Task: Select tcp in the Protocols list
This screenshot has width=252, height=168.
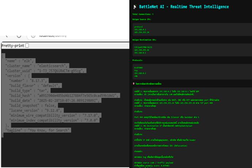Action: click(x=135, y=70)
